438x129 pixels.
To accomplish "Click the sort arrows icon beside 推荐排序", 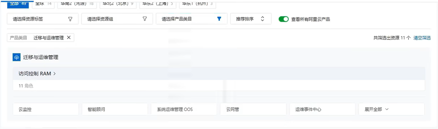I will [262, 19].
